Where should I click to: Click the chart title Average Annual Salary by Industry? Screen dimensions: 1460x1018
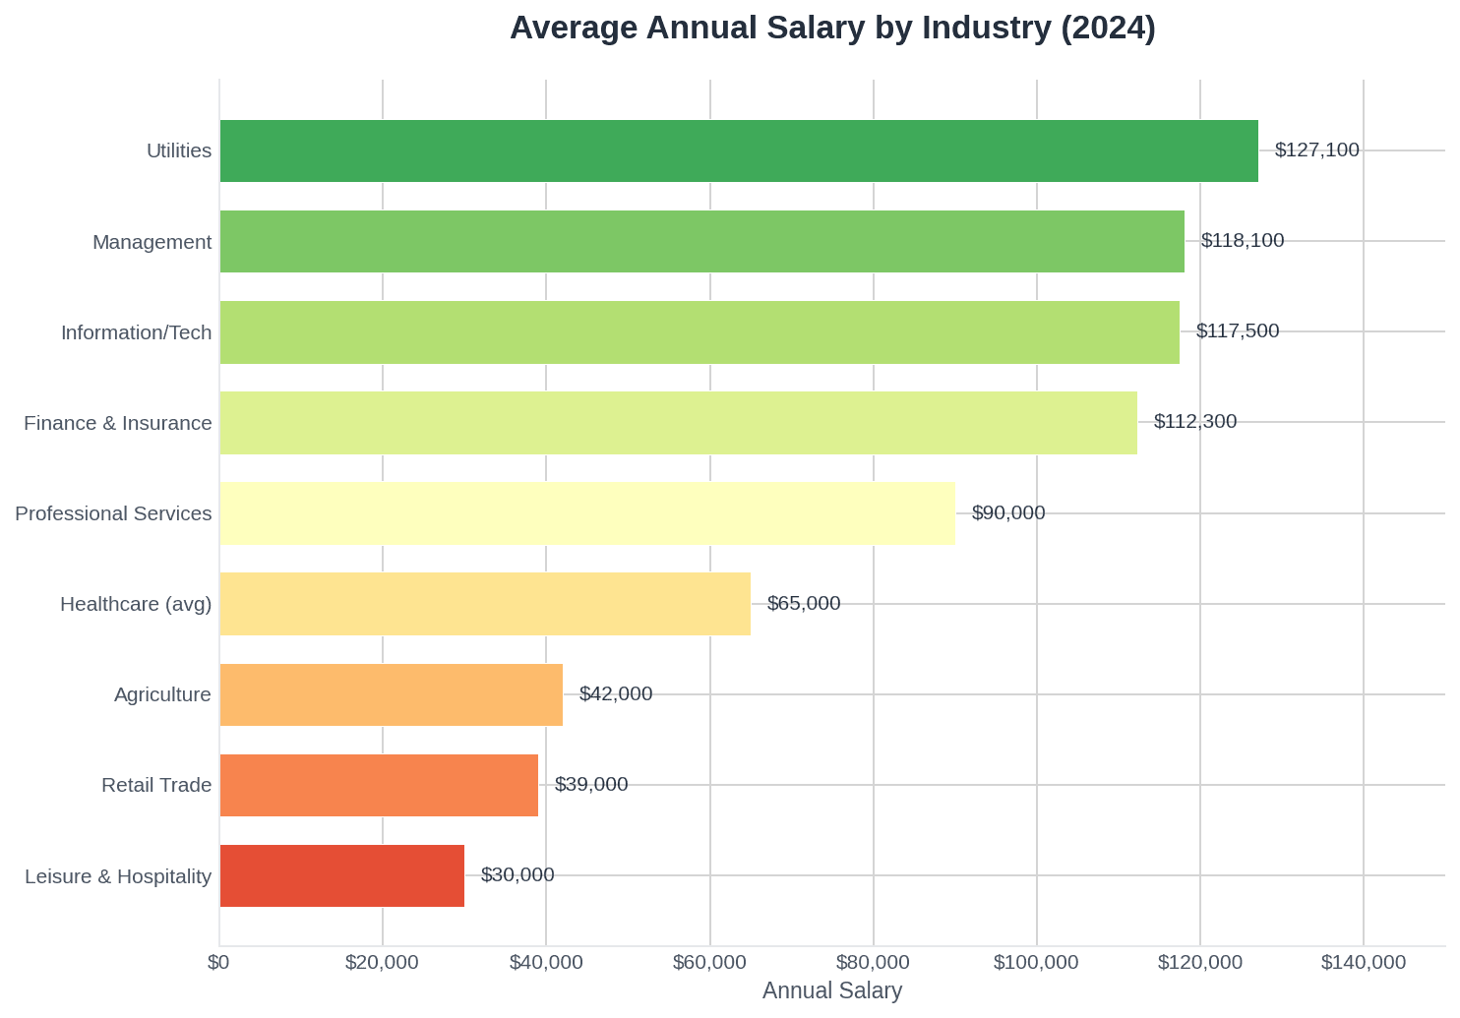(832, 28)
